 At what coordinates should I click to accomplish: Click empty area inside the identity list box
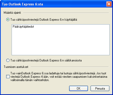(x=61, y=41)
